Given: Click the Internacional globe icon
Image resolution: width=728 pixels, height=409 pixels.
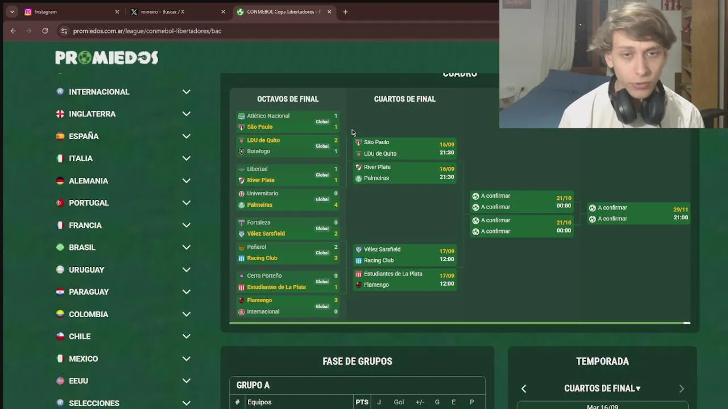Looking at the screenshot, I should pyautogui.click(x=60, y=91).
